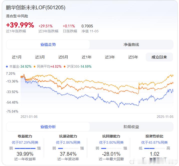The width and height of the screenshot is (179, 166).
Task: Click the 抗回撤能力 strength bar
Action: (111, 148)
